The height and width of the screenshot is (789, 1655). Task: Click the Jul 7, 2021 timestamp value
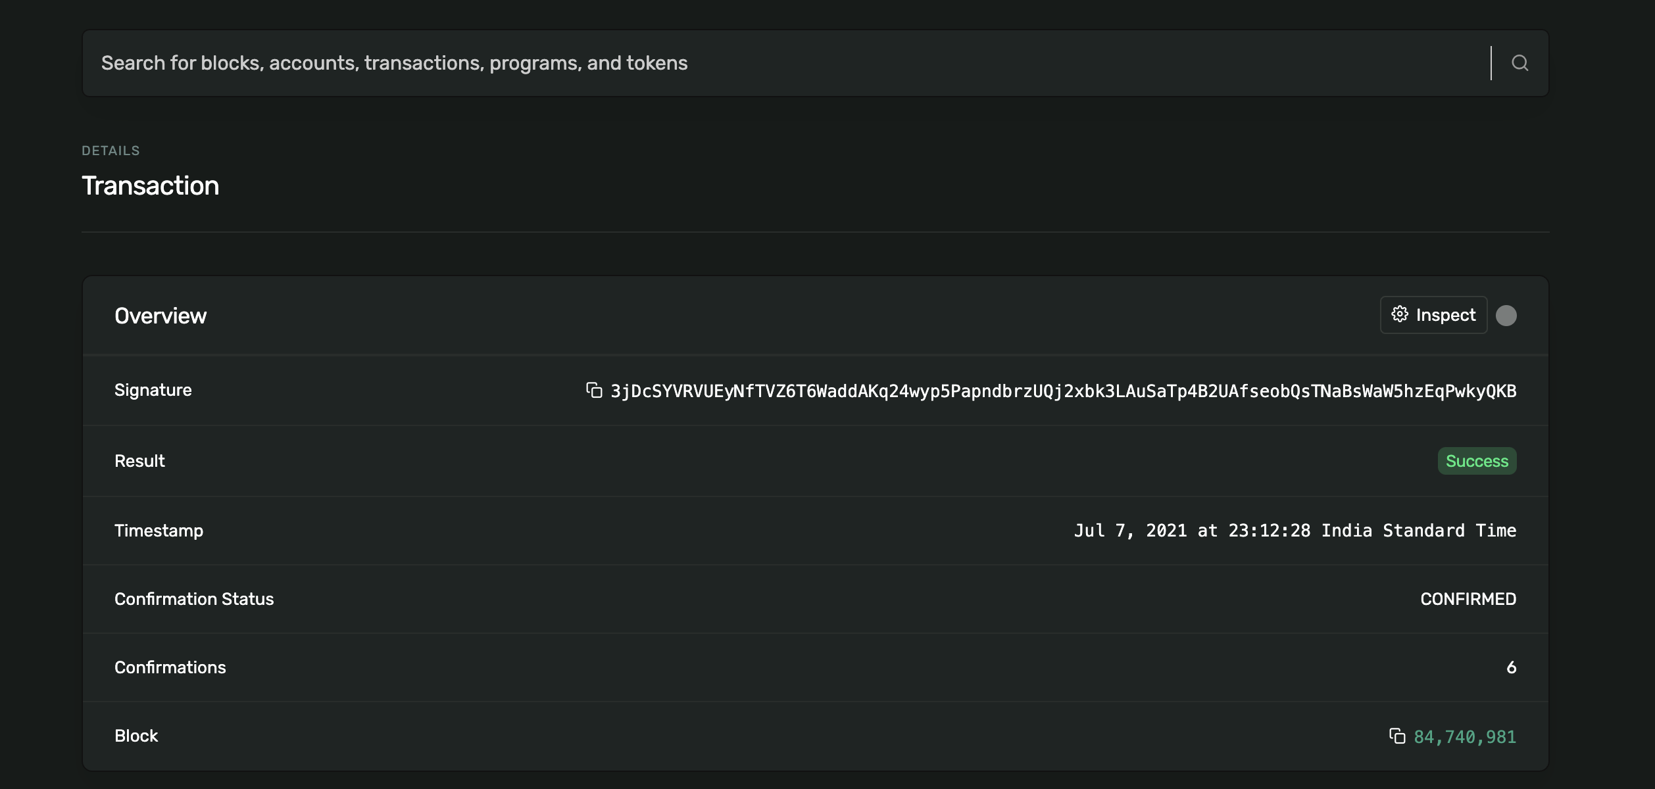(x=1295, y=531)
